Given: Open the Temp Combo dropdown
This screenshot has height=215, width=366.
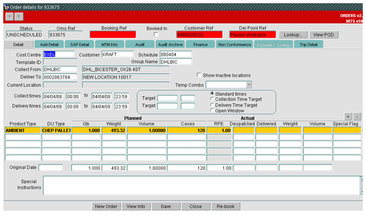Looking at the screenshot, I should tap(249, 84).
